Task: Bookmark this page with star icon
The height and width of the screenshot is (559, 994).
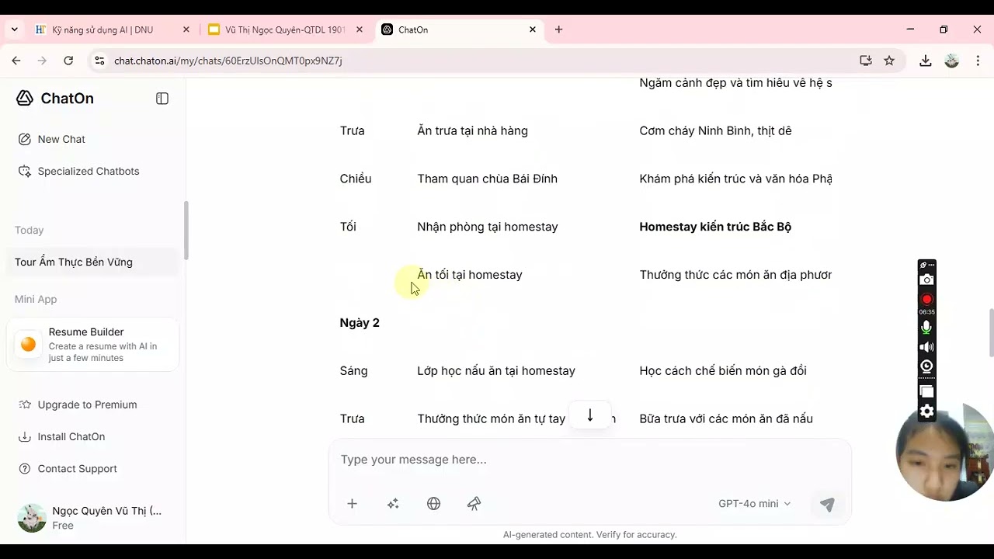Action: (x=889, y=61)
